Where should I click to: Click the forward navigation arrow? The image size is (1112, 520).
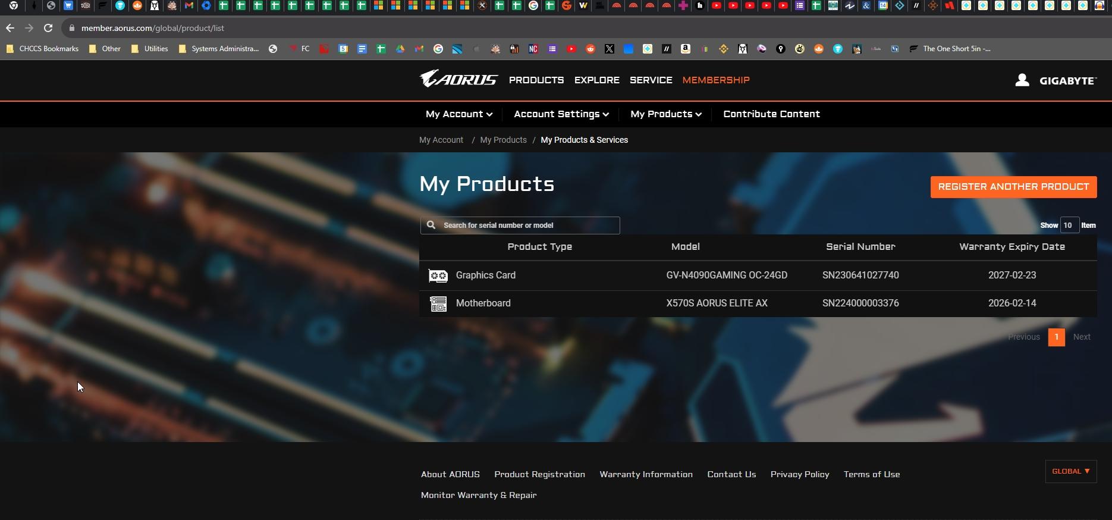point(29,28)
